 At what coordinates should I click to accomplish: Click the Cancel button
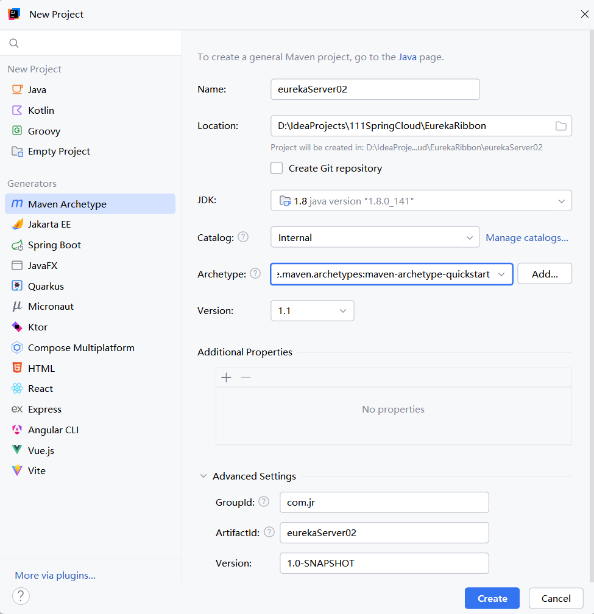[x=556, y=598]
